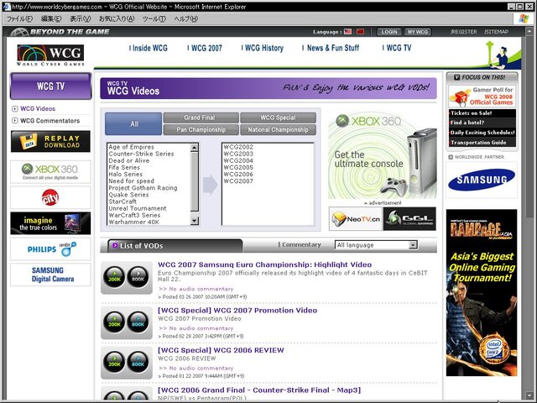Open the Tickets on Sale! link
Viewport: 537px width, 403px height.
point(472,113)
